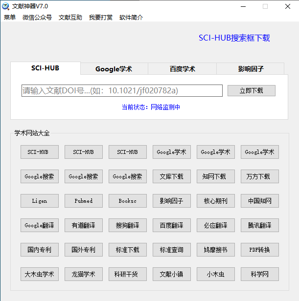The width and height of the screenshot is (299, 301).
Task: Focus the DOI number input field
Action: click(x=122, y=90)
